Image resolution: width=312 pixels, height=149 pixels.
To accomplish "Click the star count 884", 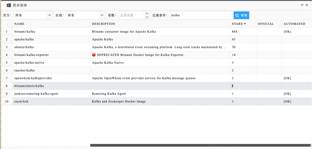I will click(x=235, y=31).
